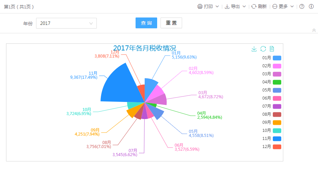Download the chart image using the chart download icon
Viewport: 318px width, 185px height.
point(254,49)
